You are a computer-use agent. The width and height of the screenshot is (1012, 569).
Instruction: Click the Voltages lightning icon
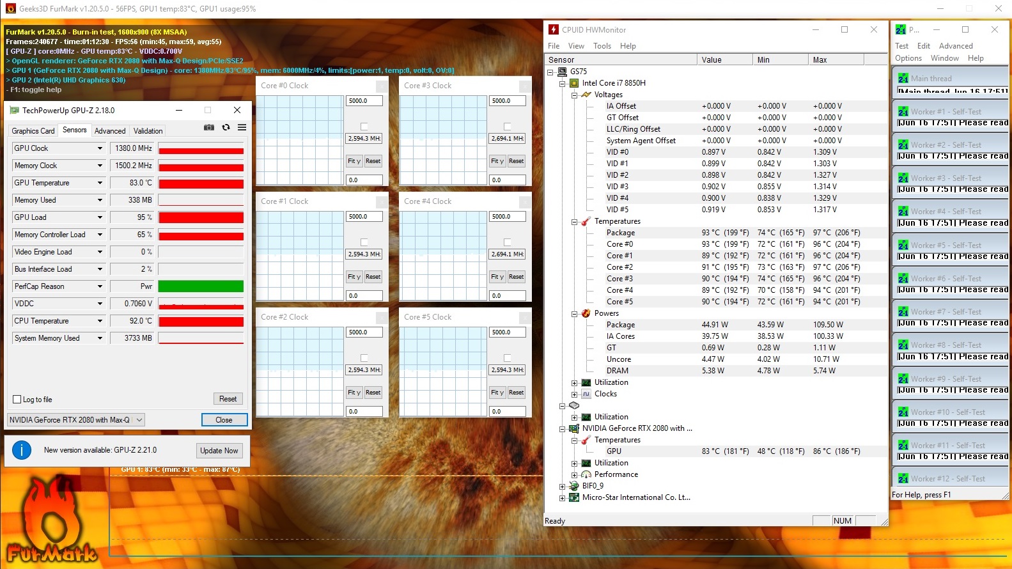click(586, 95)
